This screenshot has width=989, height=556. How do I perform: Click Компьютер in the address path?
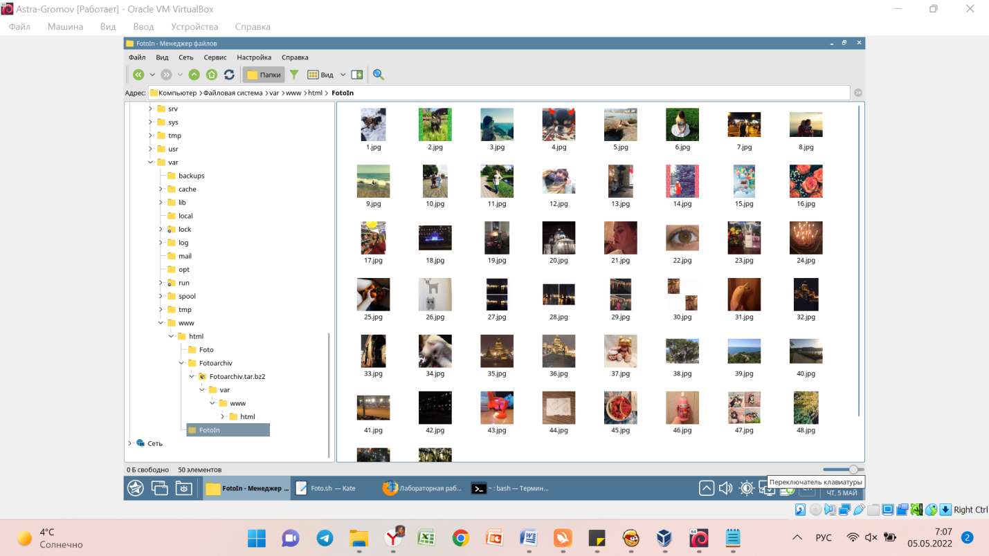pyautogui.click(x=178, y=93)
